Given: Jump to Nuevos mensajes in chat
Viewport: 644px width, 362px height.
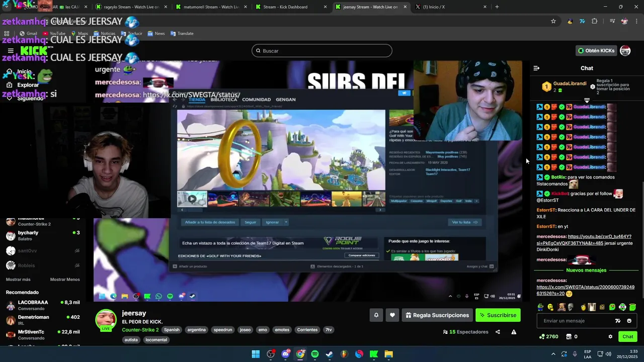Looking at the screenshot, I should 587,270.
